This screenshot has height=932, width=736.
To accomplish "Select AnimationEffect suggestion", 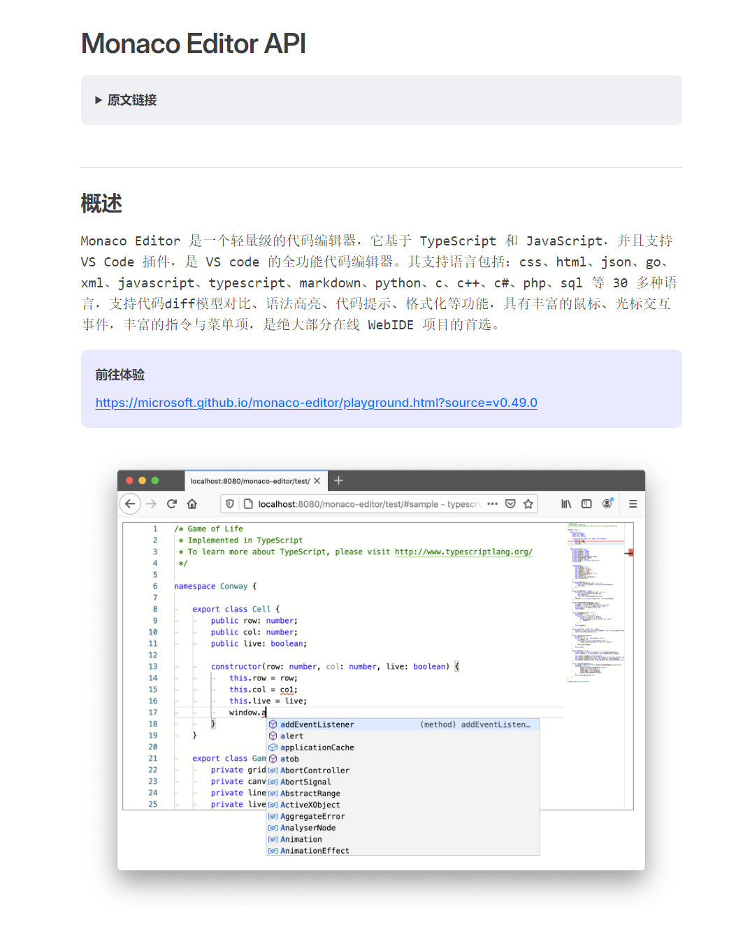I will [403, 851].
